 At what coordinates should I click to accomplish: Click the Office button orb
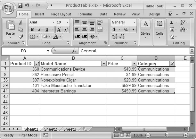(x=8, y=8)
